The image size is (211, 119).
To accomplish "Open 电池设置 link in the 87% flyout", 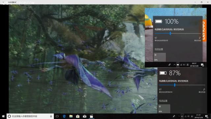I will (x=163, y=101).
